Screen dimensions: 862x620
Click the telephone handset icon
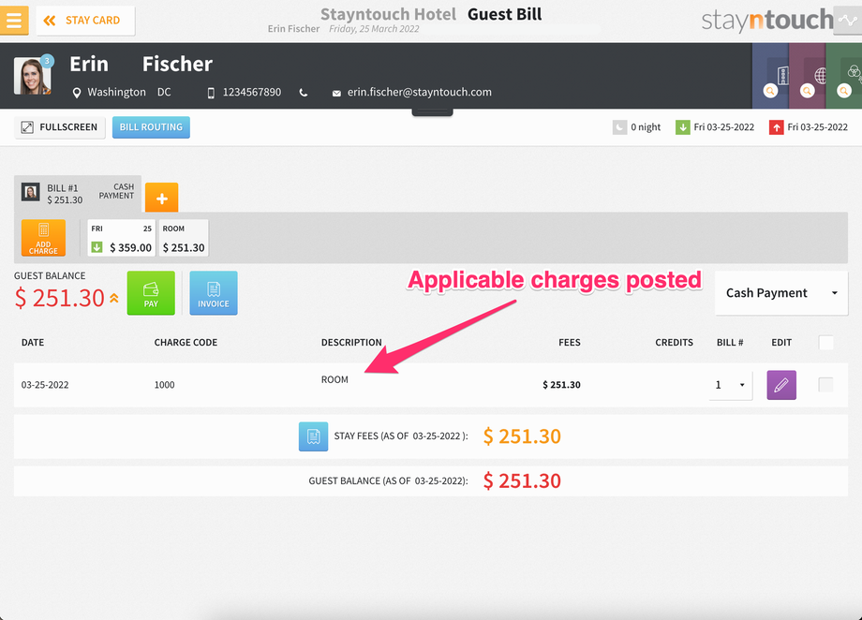[x=303, y=93]
